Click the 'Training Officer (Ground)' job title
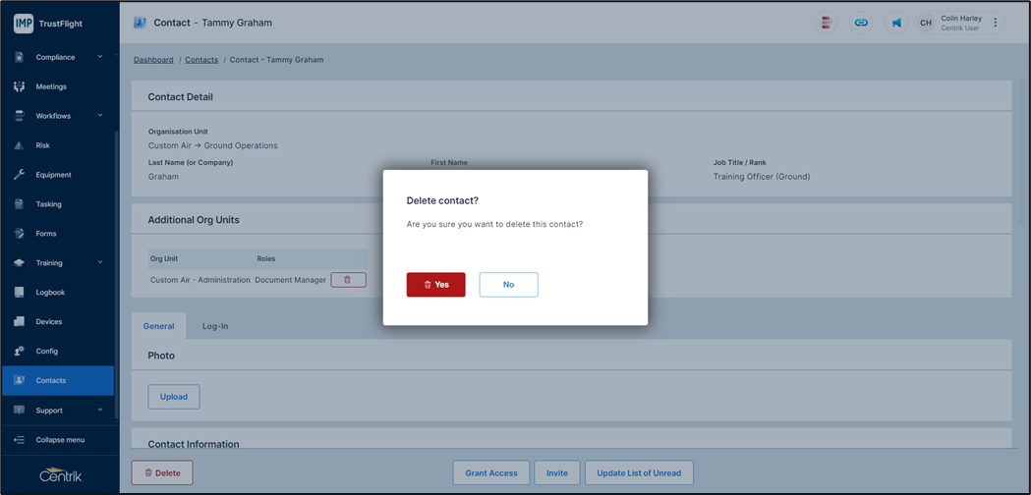Screen dimensions: 1031x495 [x=762, y=177]
